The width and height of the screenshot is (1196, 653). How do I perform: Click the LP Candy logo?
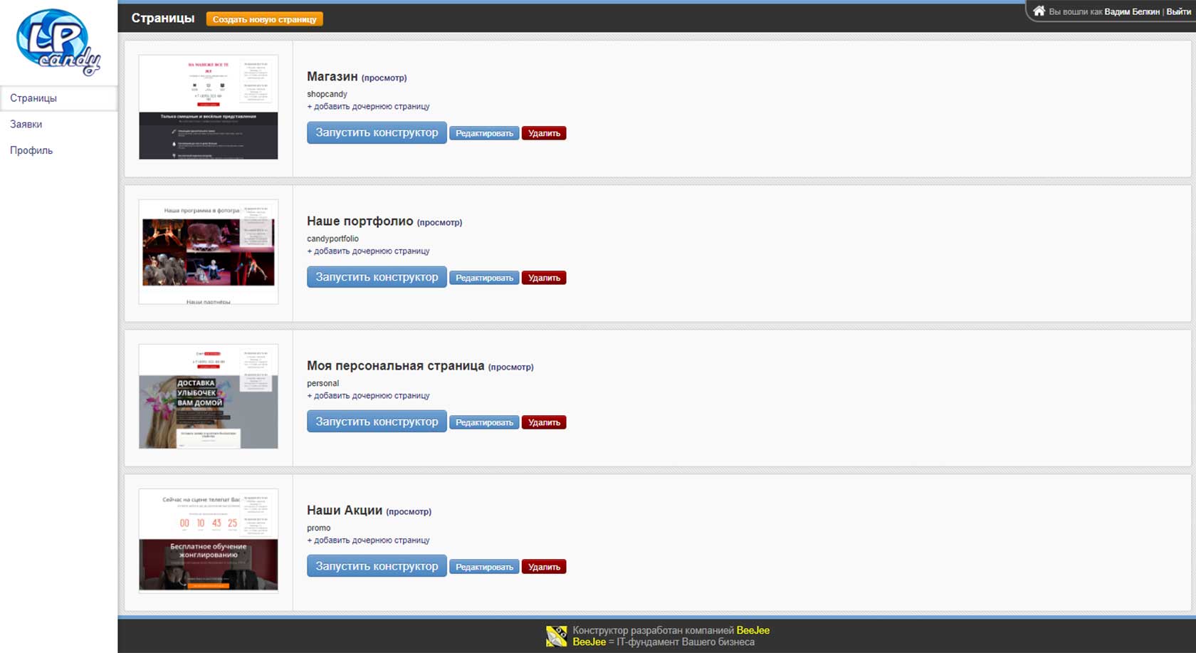point(58,42)
